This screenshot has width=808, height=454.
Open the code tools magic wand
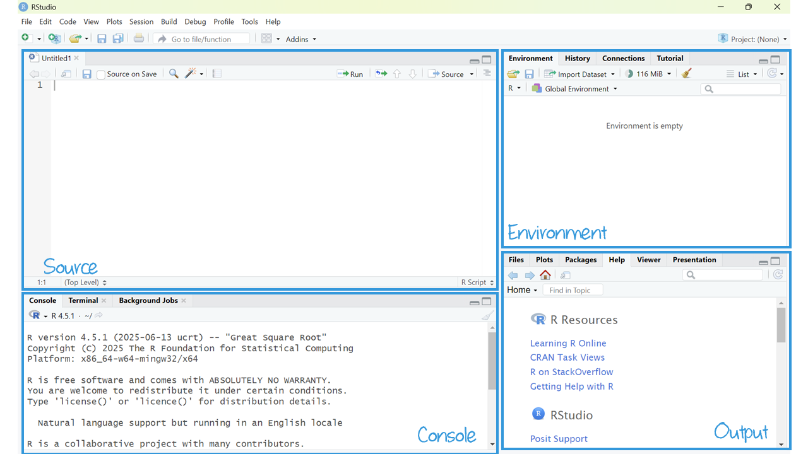[x=191, y=74]
